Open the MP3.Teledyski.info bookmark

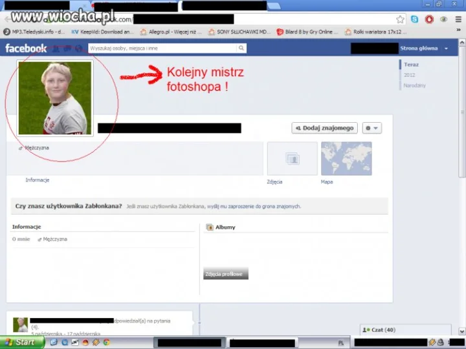(x=34, y=32)
